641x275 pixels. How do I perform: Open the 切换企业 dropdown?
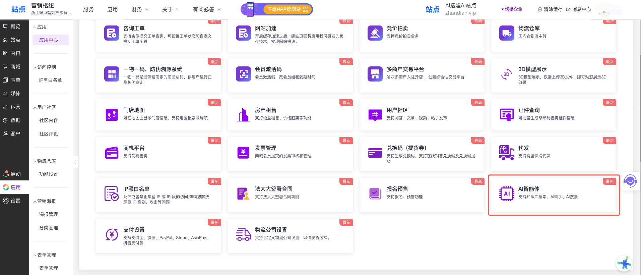coord(512,9)
